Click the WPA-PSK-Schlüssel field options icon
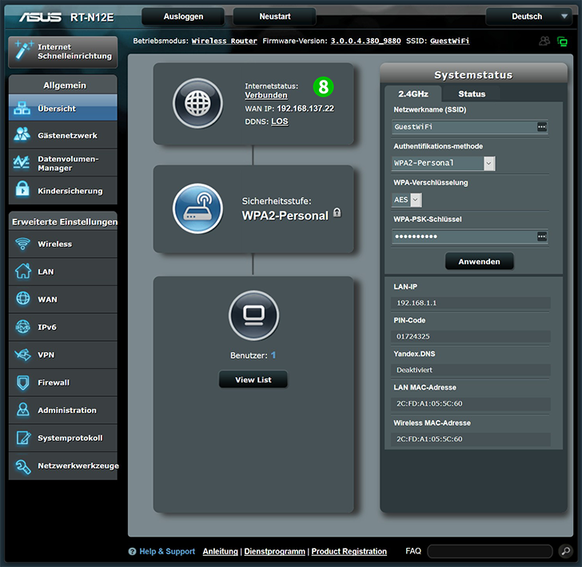 541,236
